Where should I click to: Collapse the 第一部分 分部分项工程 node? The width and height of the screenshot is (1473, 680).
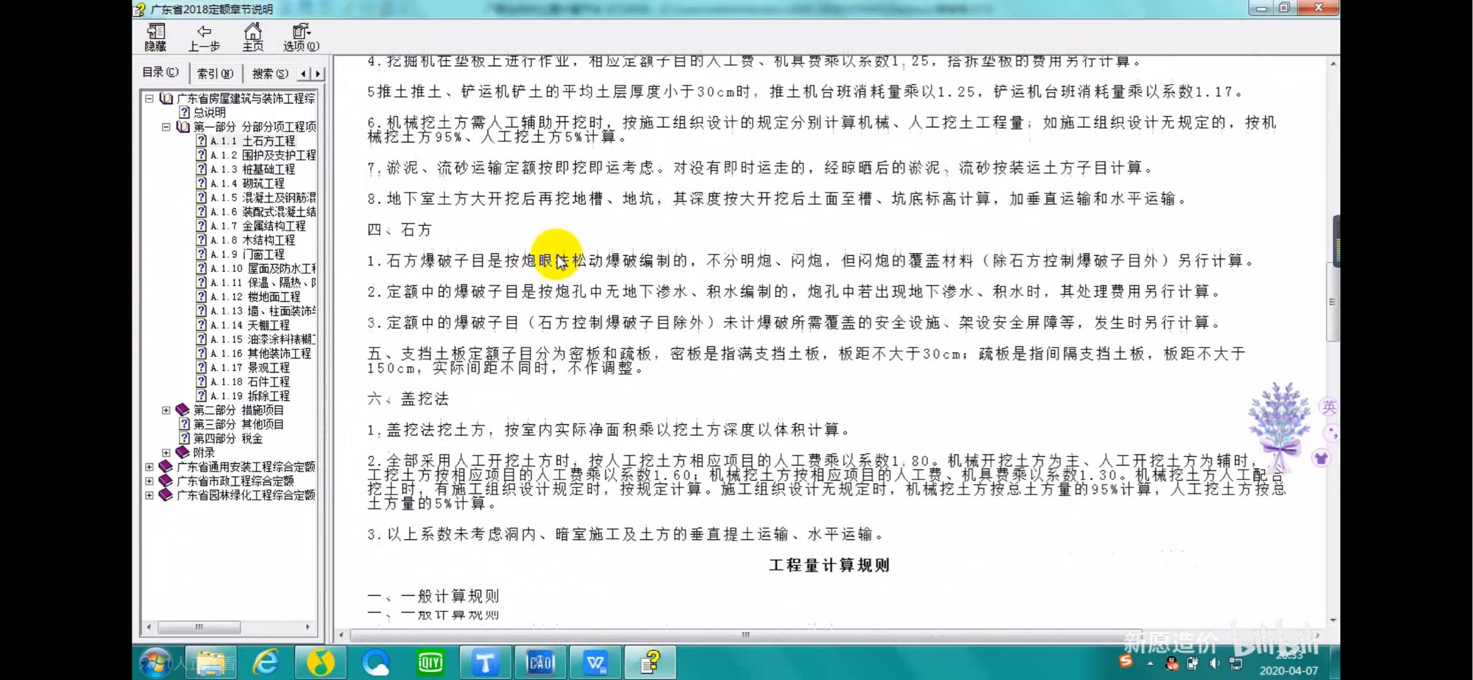166,127
